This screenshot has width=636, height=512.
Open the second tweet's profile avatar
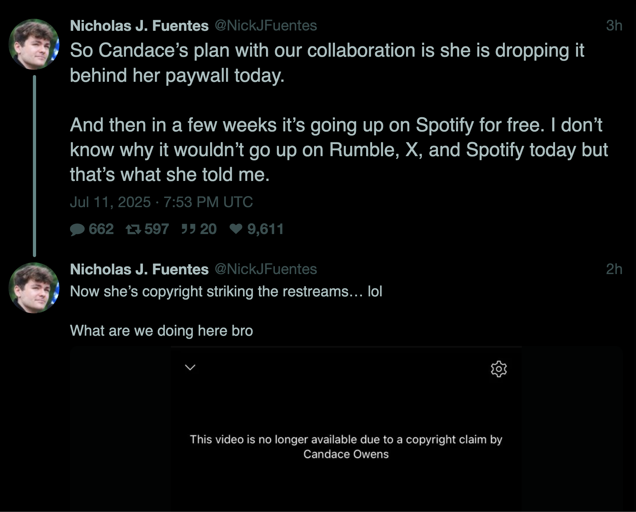click(x=34, y=288)
